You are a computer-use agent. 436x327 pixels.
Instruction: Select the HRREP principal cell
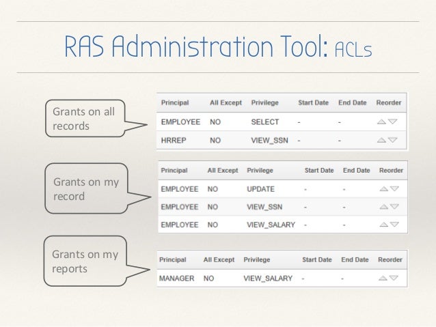point(174,141)
